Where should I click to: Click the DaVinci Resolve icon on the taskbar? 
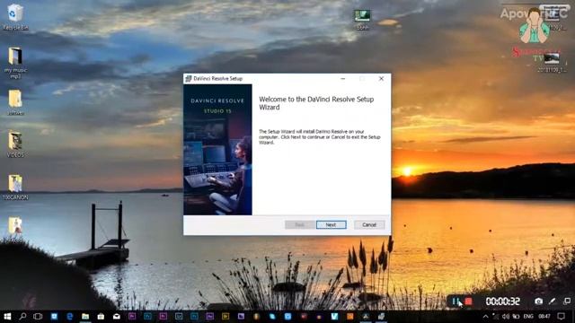[x=366, y=316]
